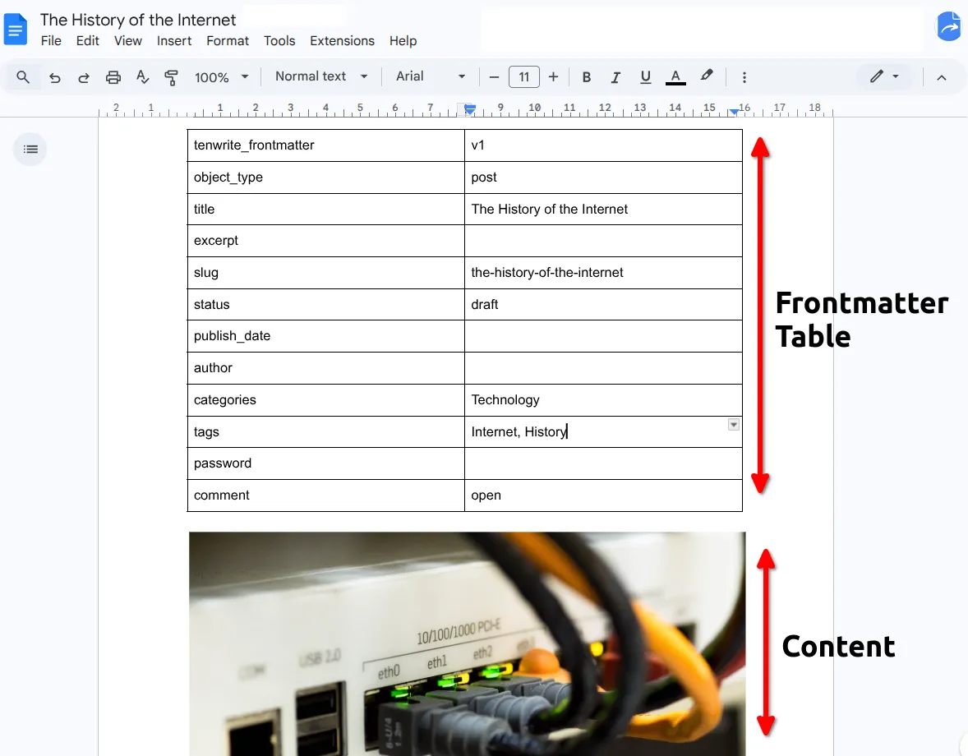Toggle italic formatting
This screenshot has height=756, width=968.
(615, 76)
